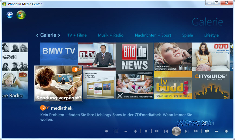Image resolution: width=235 pixels, height=140 pixels.
Task: Switch to Musik + Radio category
Action: click(x=111, y=35)
